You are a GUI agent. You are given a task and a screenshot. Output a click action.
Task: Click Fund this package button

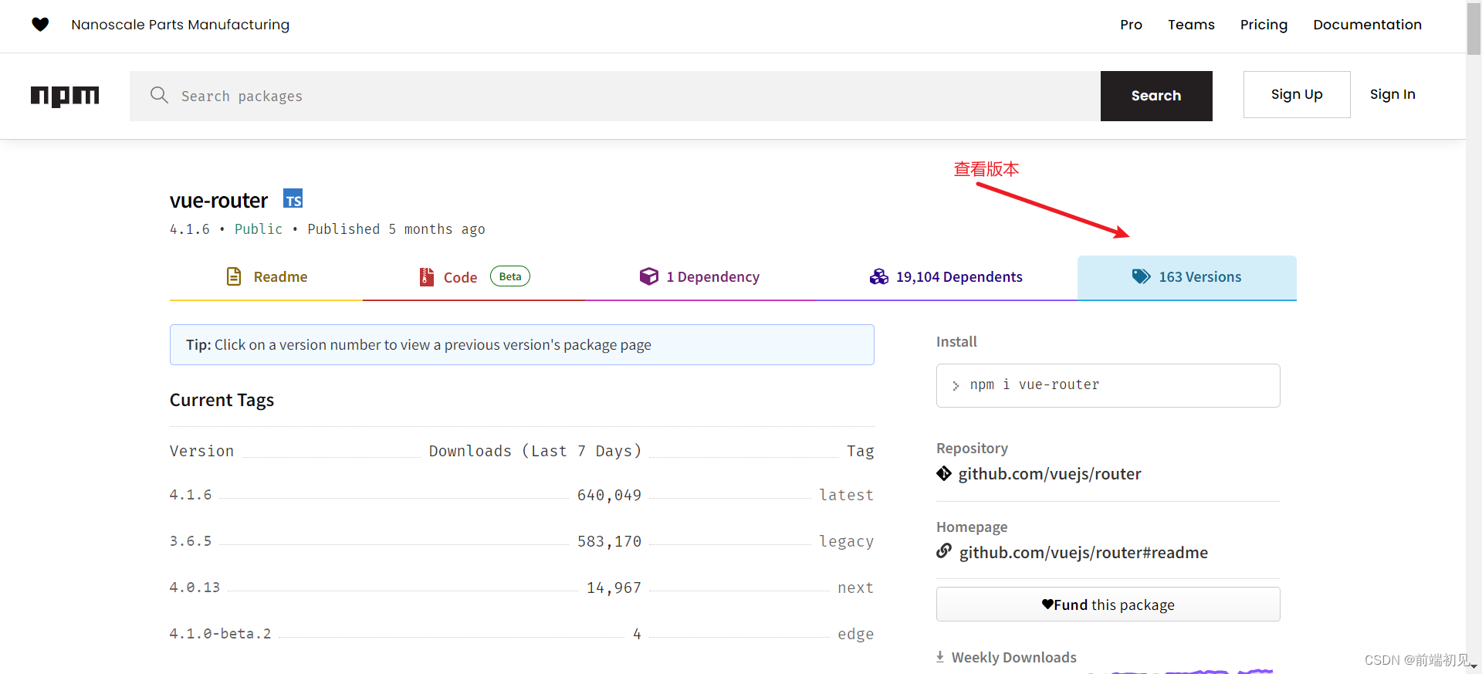pyautogui.click(x=1108, y=605)
